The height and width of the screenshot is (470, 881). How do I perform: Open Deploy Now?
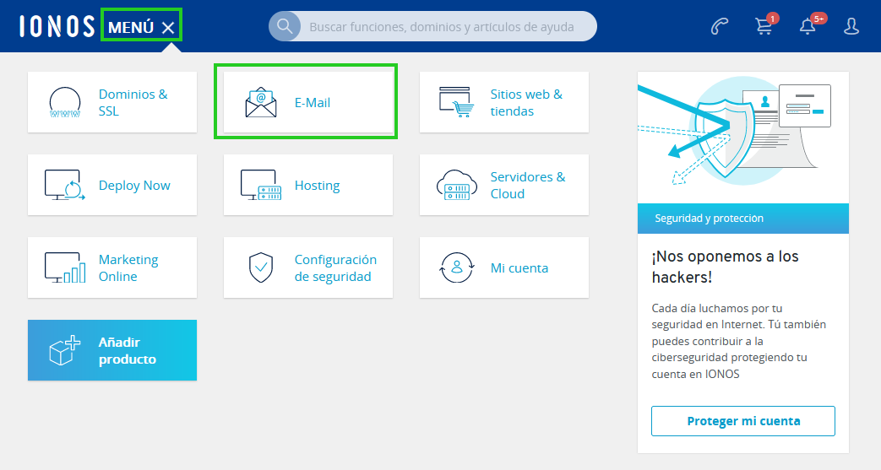pyautogui.click(x=112, y=185)
